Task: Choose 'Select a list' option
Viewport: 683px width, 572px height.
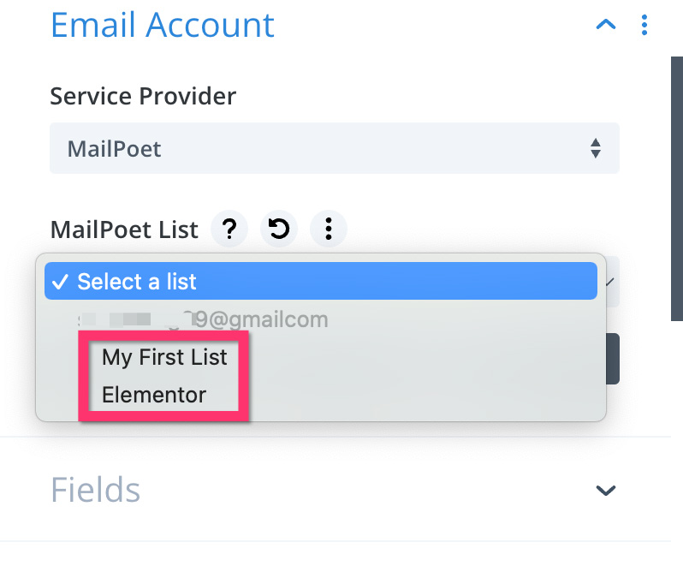Action: click(321, 281)
